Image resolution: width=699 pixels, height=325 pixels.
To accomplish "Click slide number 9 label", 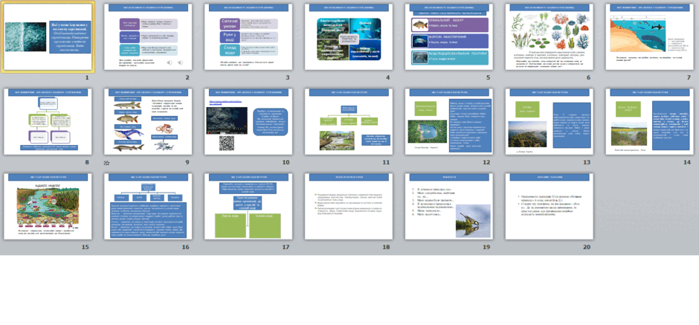I will 187,162.
